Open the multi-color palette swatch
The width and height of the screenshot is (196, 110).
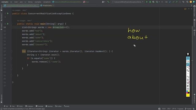(188, 92)
